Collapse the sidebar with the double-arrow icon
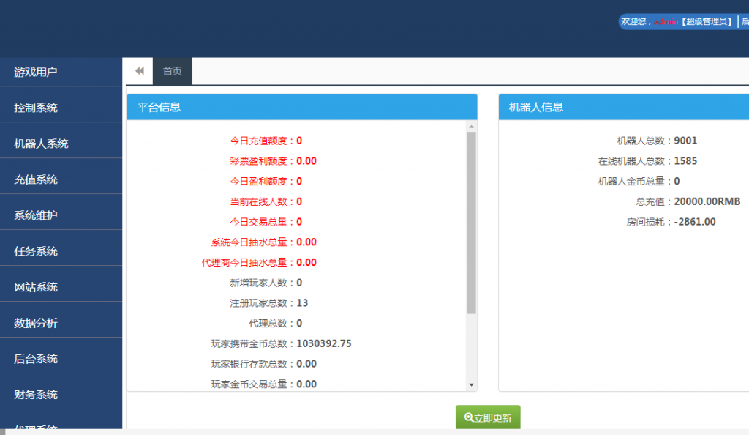This screenshot has width=749, height=435. click(138, 70)
